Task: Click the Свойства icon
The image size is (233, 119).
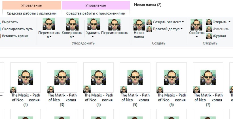Action: [x=196, y=25]
